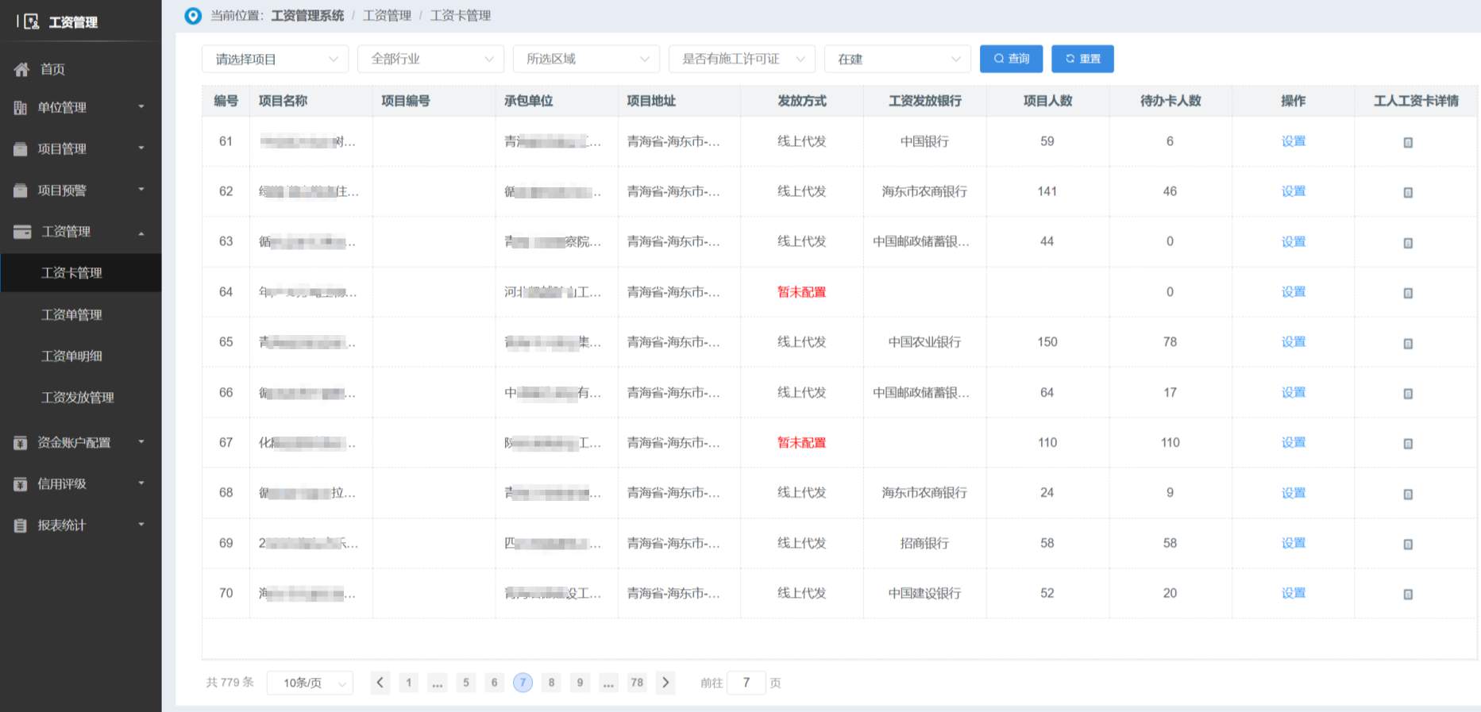
Task: Go to previous page with left arrow
Action: pyautogui.click(x=380, y=683)
